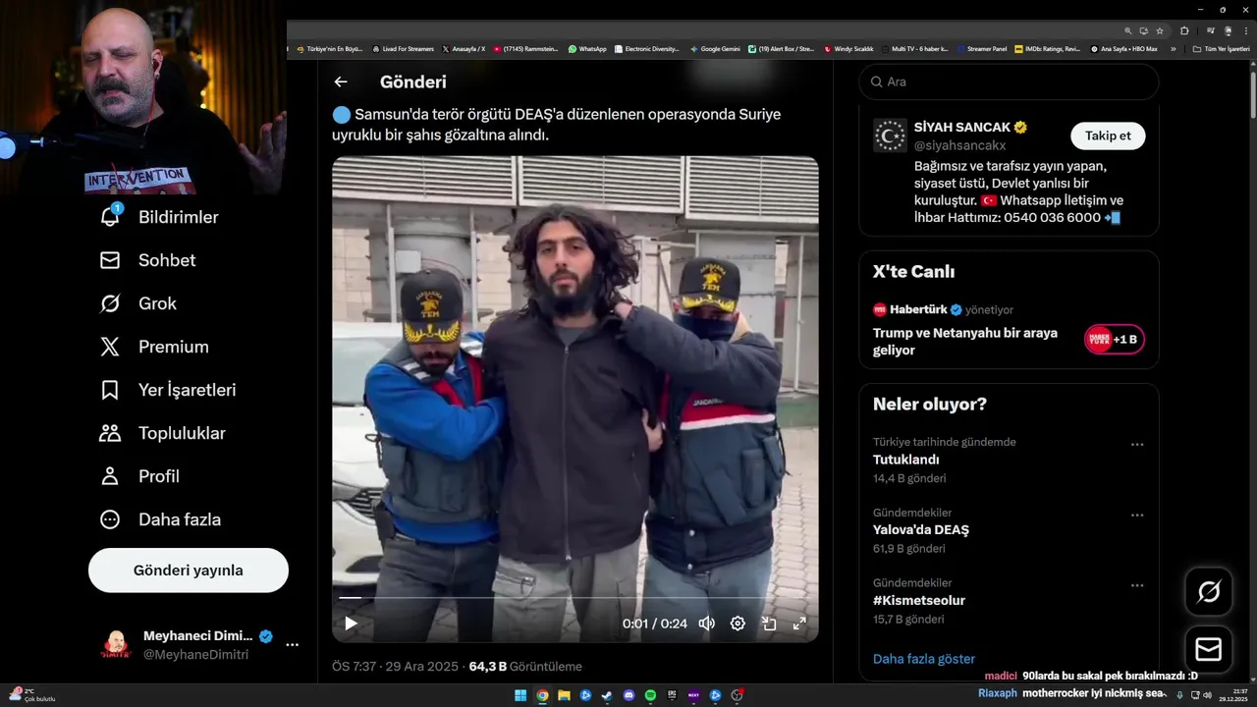Open Spotify on the taskbar
The image size is (1257, 707).
650,695
